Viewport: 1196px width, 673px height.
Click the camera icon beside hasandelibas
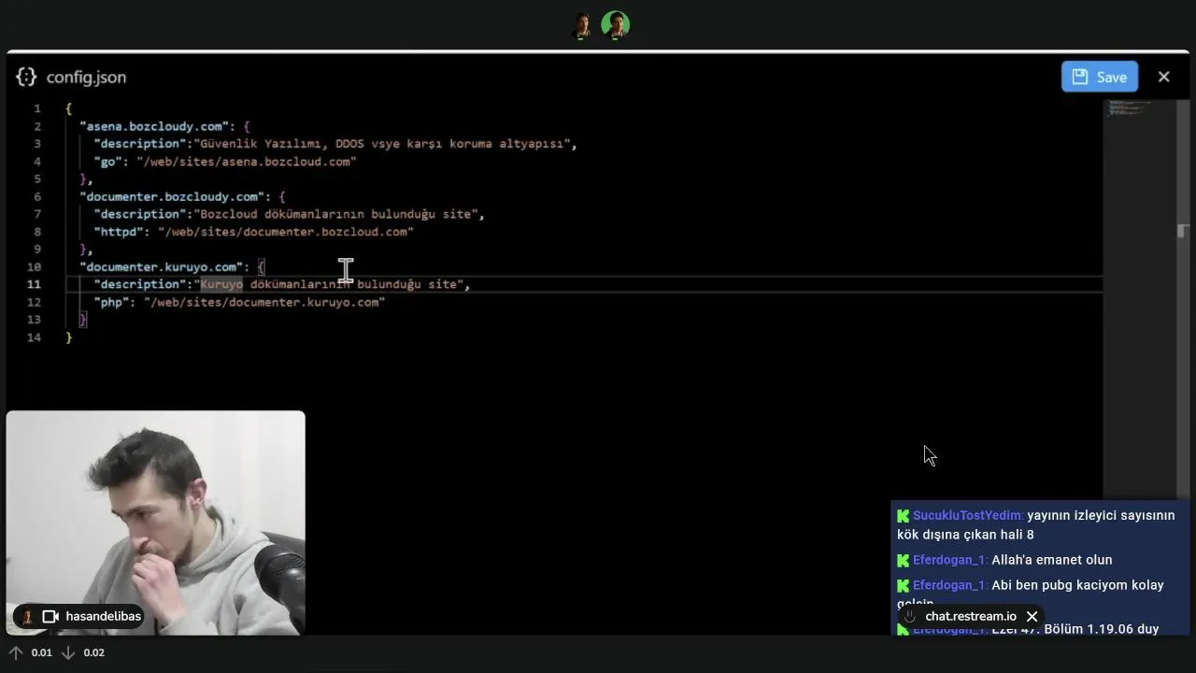coord(51,617)
